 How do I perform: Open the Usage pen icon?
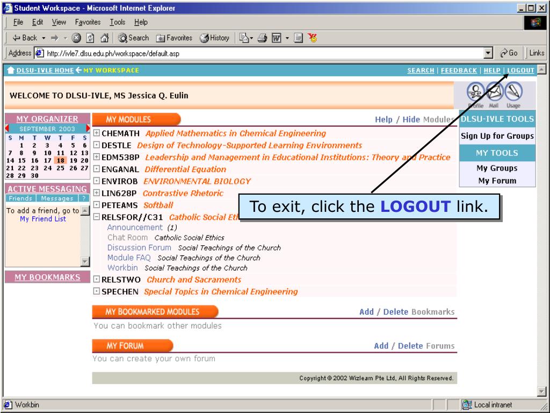coord(513,92)
